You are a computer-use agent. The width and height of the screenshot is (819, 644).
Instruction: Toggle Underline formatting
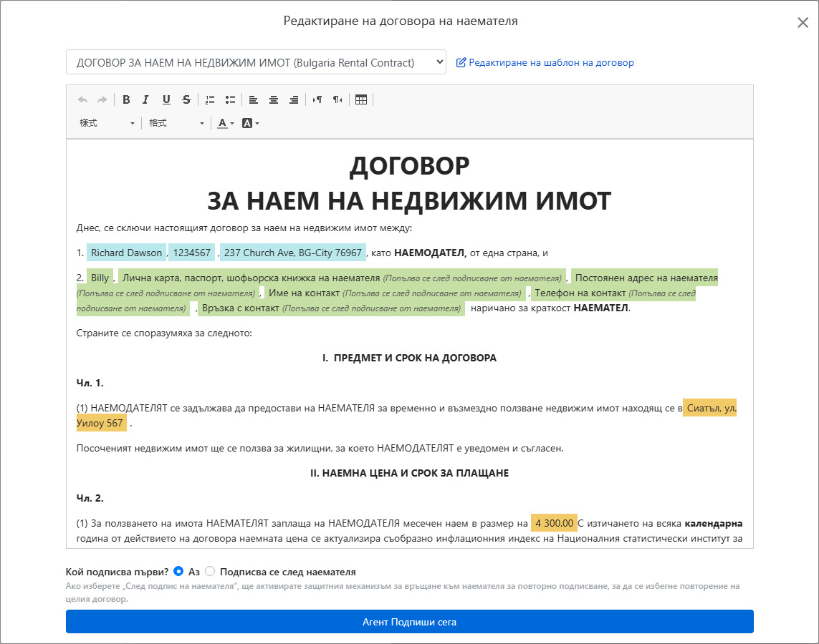pyautogui.click(x=166, y=99)
